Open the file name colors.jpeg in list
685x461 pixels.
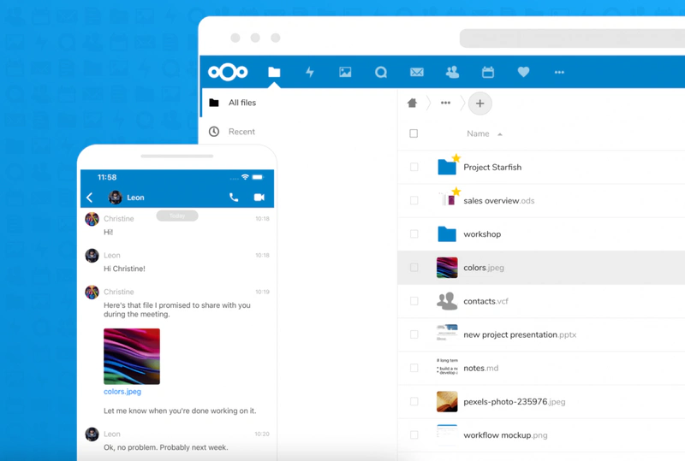[x=484, y=268]
